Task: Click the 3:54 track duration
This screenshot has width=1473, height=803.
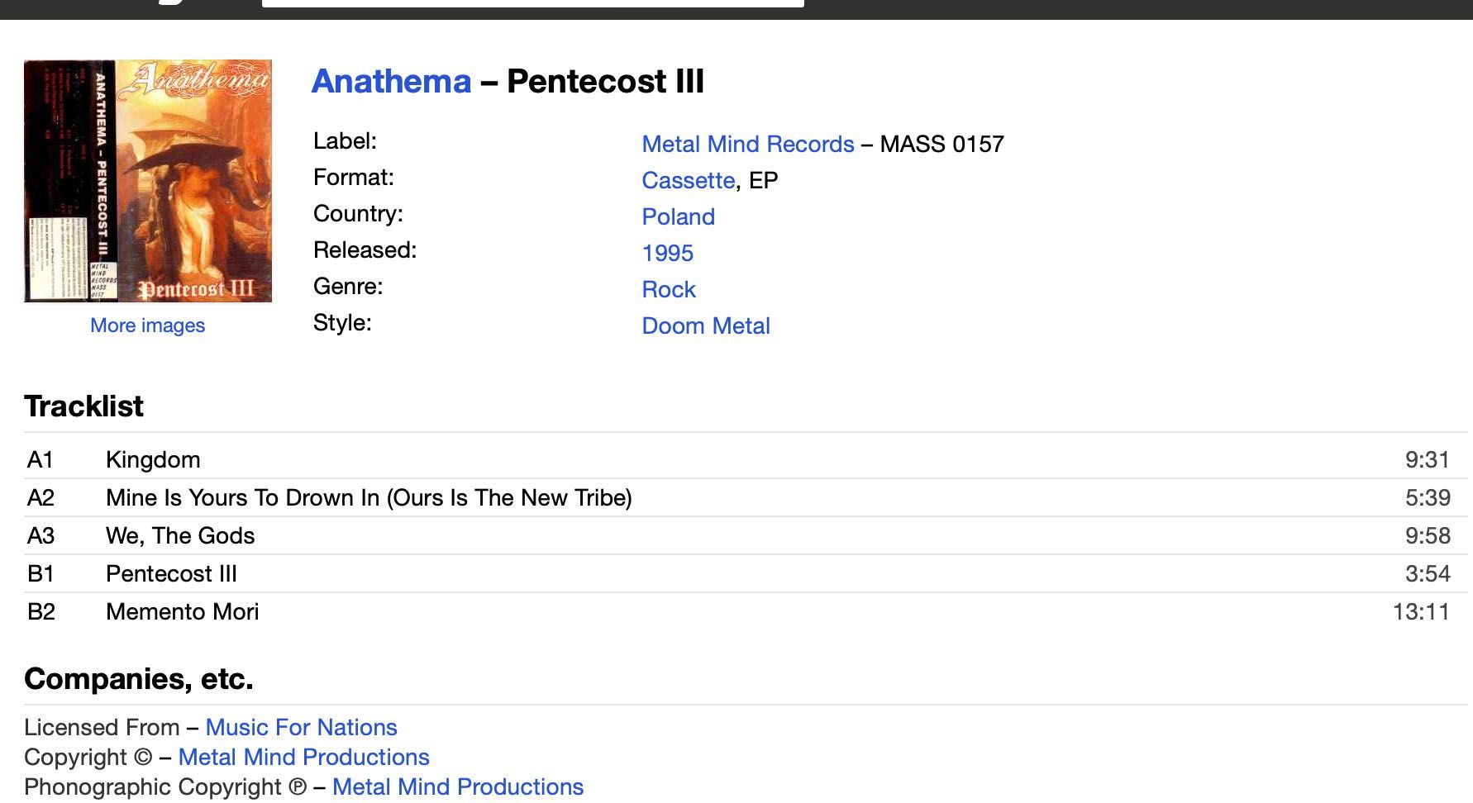Action: pos(1428,573)
